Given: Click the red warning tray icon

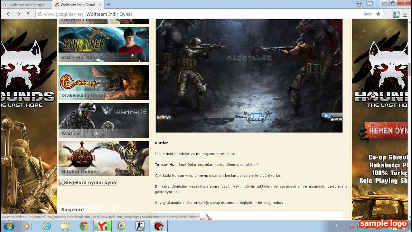Looking at the screenshot, I should (352, 226).
